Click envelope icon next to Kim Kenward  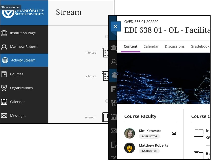coord(174,133)
